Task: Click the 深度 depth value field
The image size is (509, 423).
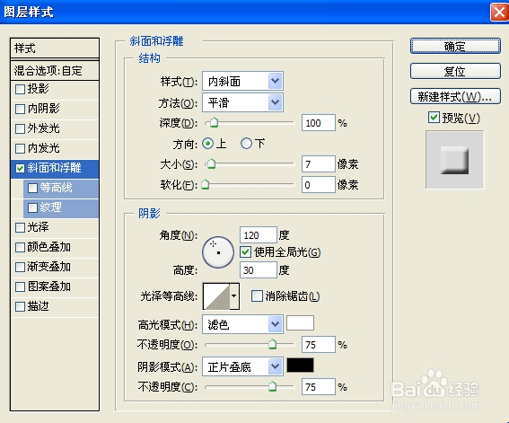Action: pos(318,123)
